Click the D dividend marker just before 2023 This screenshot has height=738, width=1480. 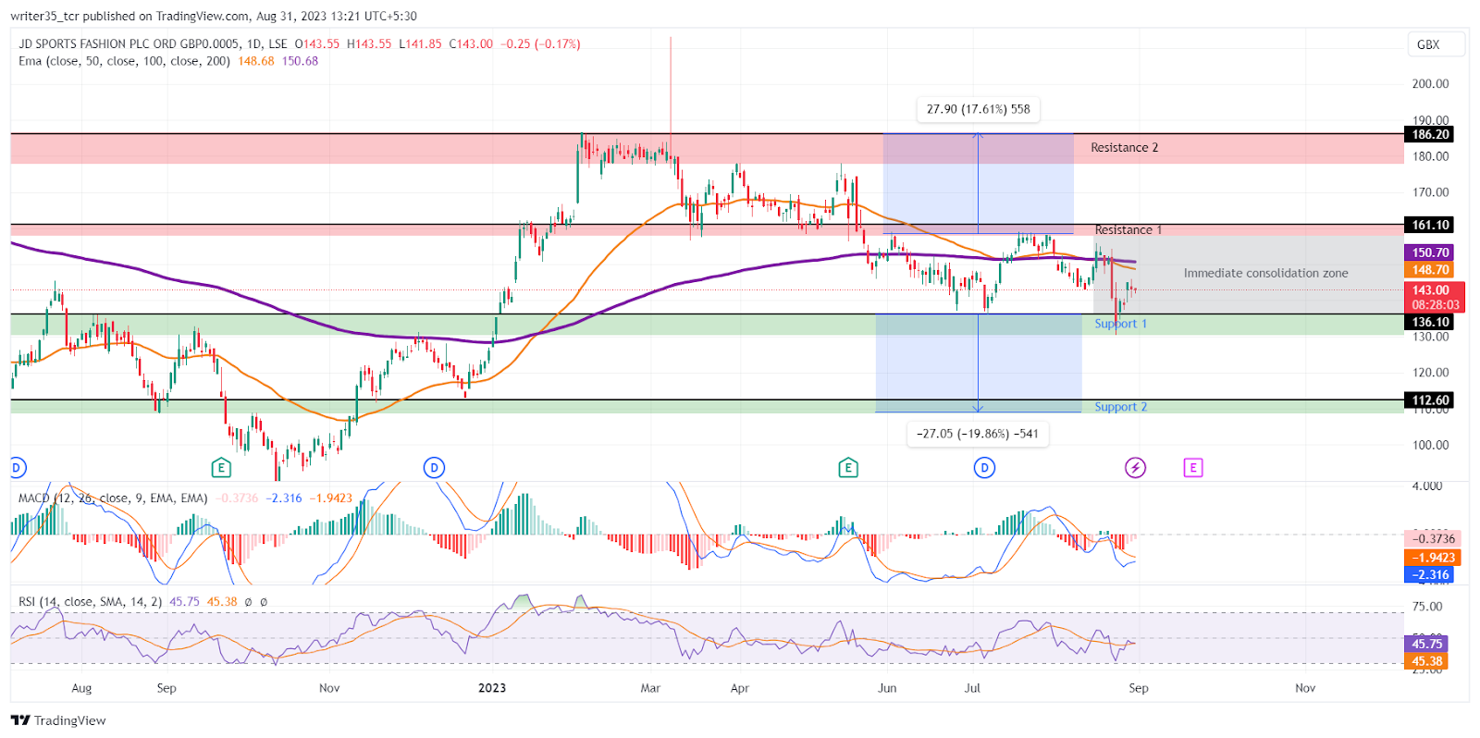point(434,468)
